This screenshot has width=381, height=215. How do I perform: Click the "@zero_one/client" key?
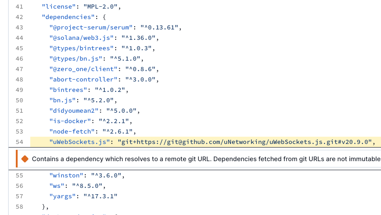click(84, 69)
